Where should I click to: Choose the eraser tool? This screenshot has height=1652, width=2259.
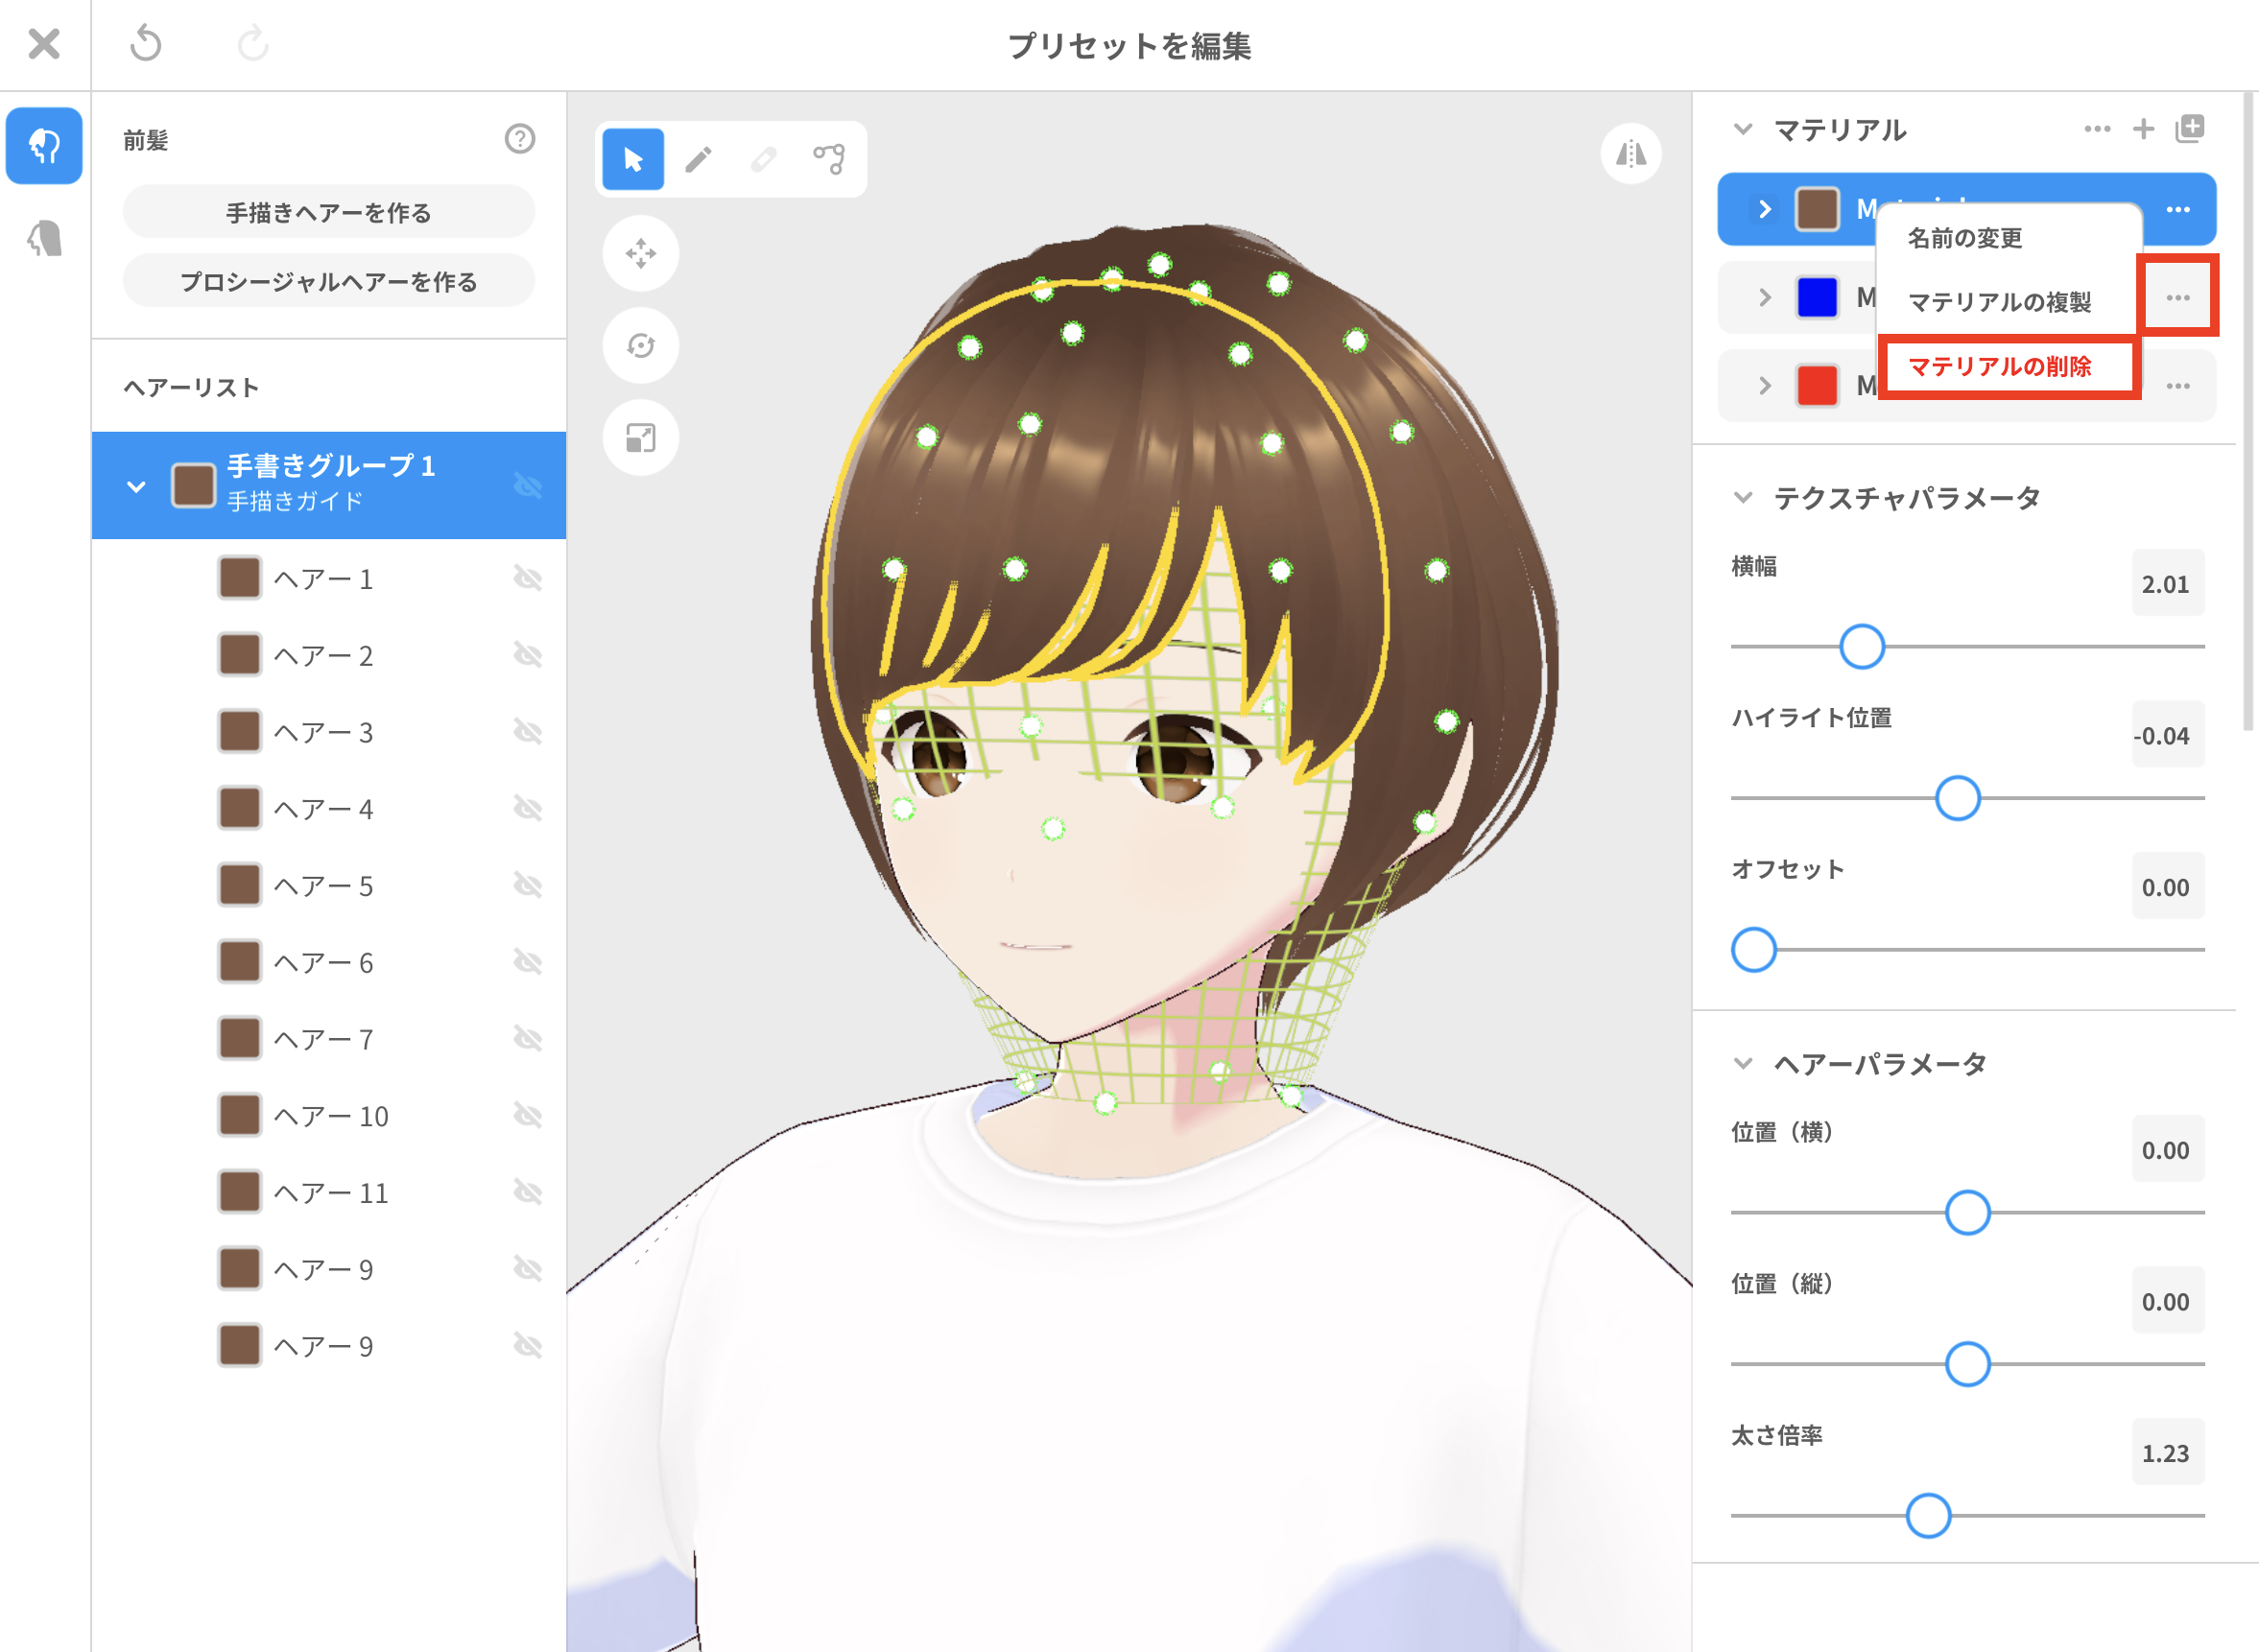coord(763,159)
